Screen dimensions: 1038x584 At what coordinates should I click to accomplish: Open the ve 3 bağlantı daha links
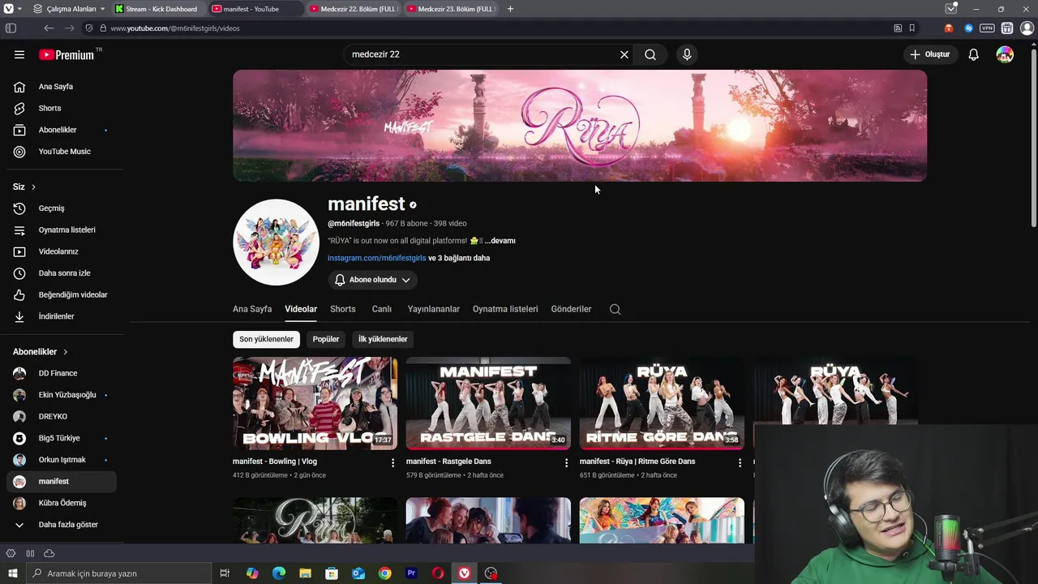tap(459, 258)
